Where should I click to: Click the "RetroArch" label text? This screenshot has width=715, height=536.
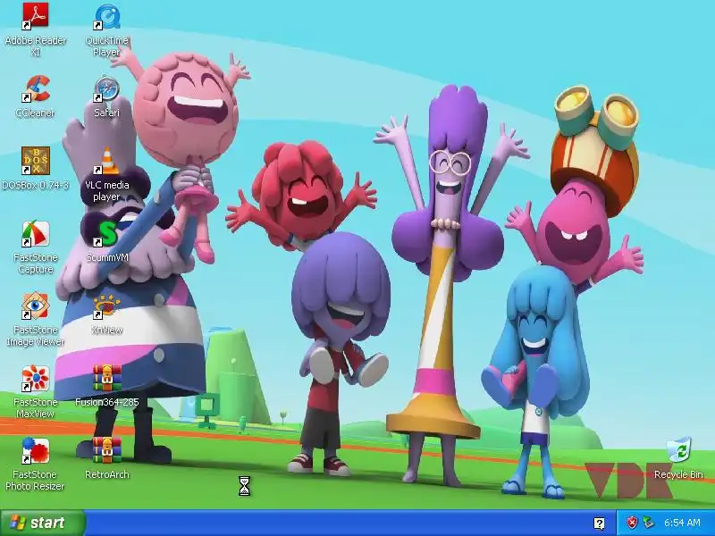[x=106, y=474]
